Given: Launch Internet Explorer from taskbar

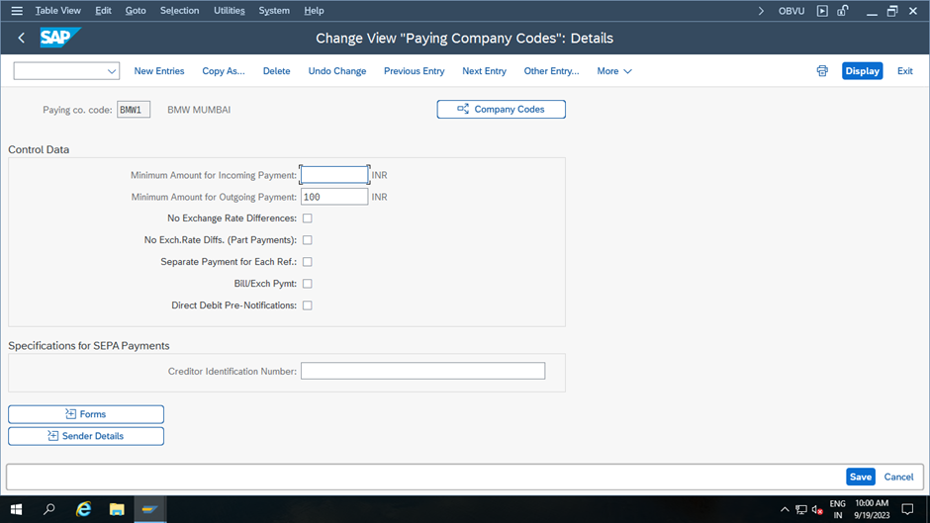Looking at the screenshot, I should pos(84,509).
